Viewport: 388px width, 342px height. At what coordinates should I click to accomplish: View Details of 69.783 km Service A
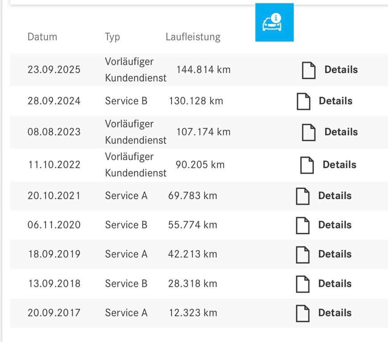point(335,196)
